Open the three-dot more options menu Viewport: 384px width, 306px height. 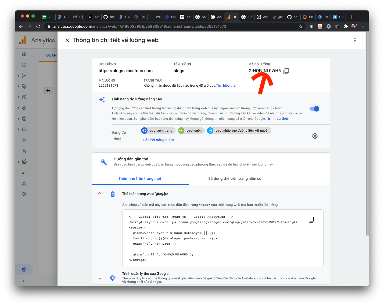point(355,40)
